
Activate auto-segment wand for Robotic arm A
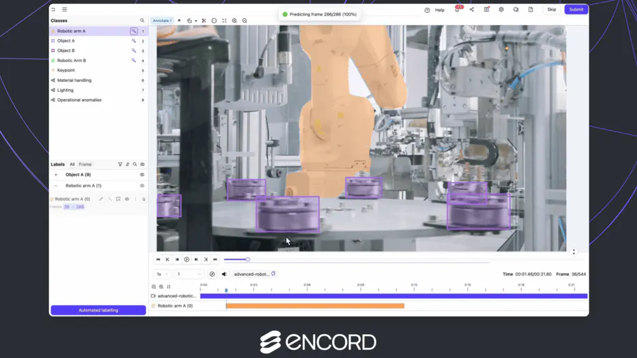[x=134, y=31]
